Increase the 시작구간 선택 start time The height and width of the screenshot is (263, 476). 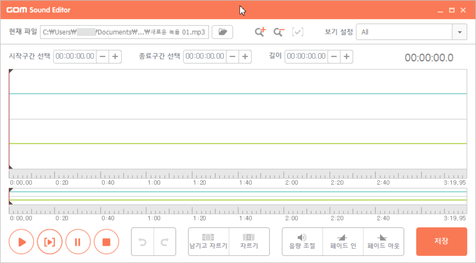click(115, 57)
